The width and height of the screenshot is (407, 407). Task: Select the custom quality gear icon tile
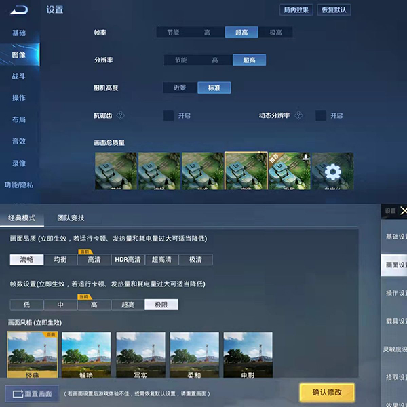pos(332,172)
